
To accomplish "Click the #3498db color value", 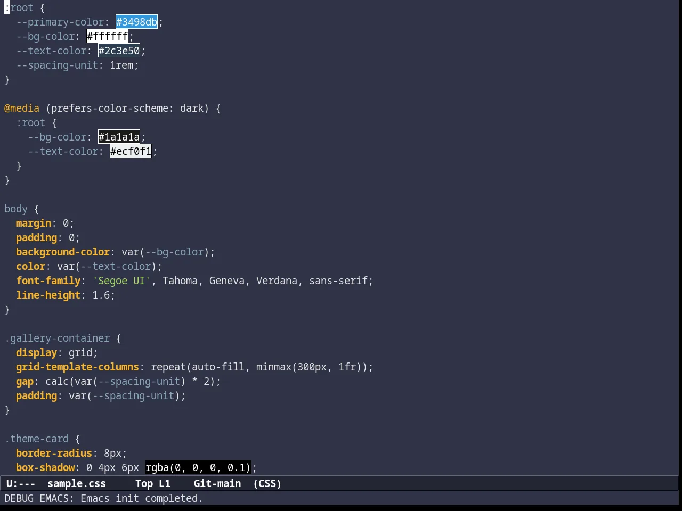I will click(137, 22).
